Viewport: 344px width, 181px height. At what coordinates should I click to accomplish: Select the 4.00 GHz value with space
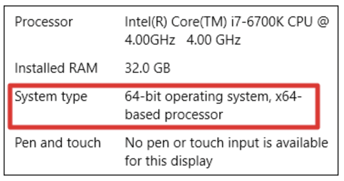click(213, 40)
